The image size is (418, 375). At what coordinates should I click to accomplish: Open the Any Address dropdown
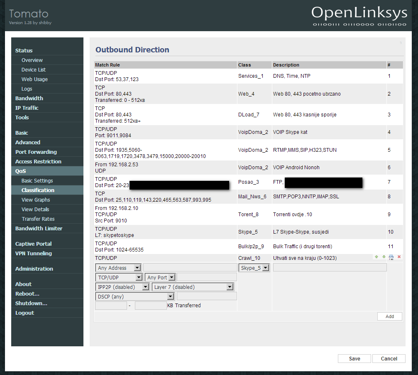click(118, 268)
